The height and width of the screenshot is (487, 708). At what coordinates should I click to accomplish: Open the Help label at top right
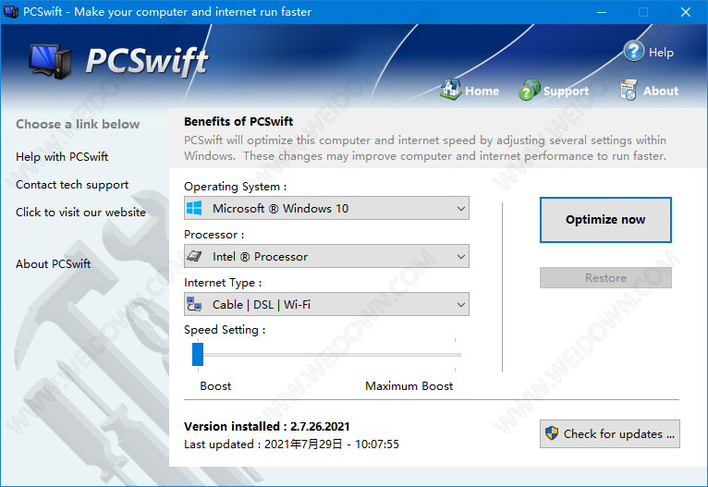point(661,53)
